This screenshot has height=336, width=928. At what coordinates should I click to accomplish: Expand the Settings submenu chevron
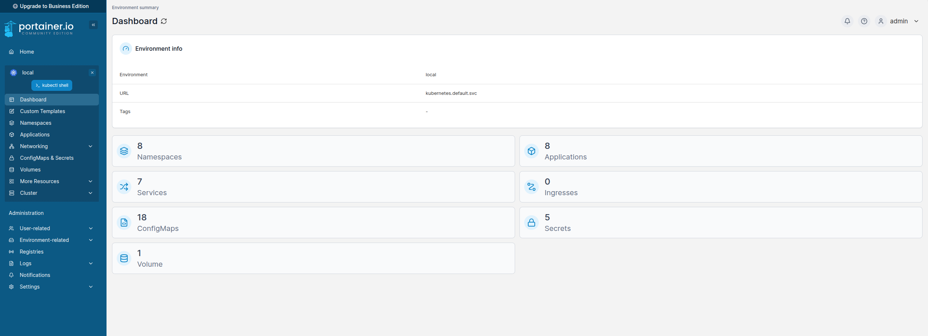click(x=91, y=287)
